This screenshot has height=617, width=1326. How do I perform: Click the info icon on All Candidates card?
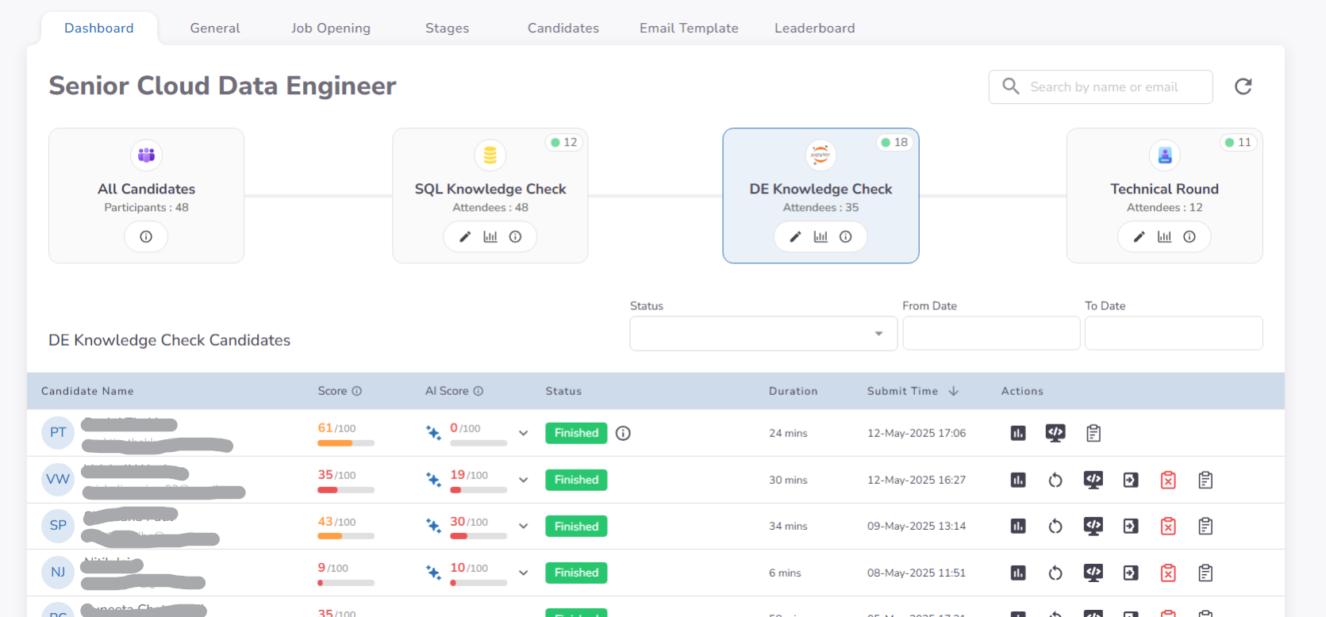pyautogui.click(x=146, y=236)
